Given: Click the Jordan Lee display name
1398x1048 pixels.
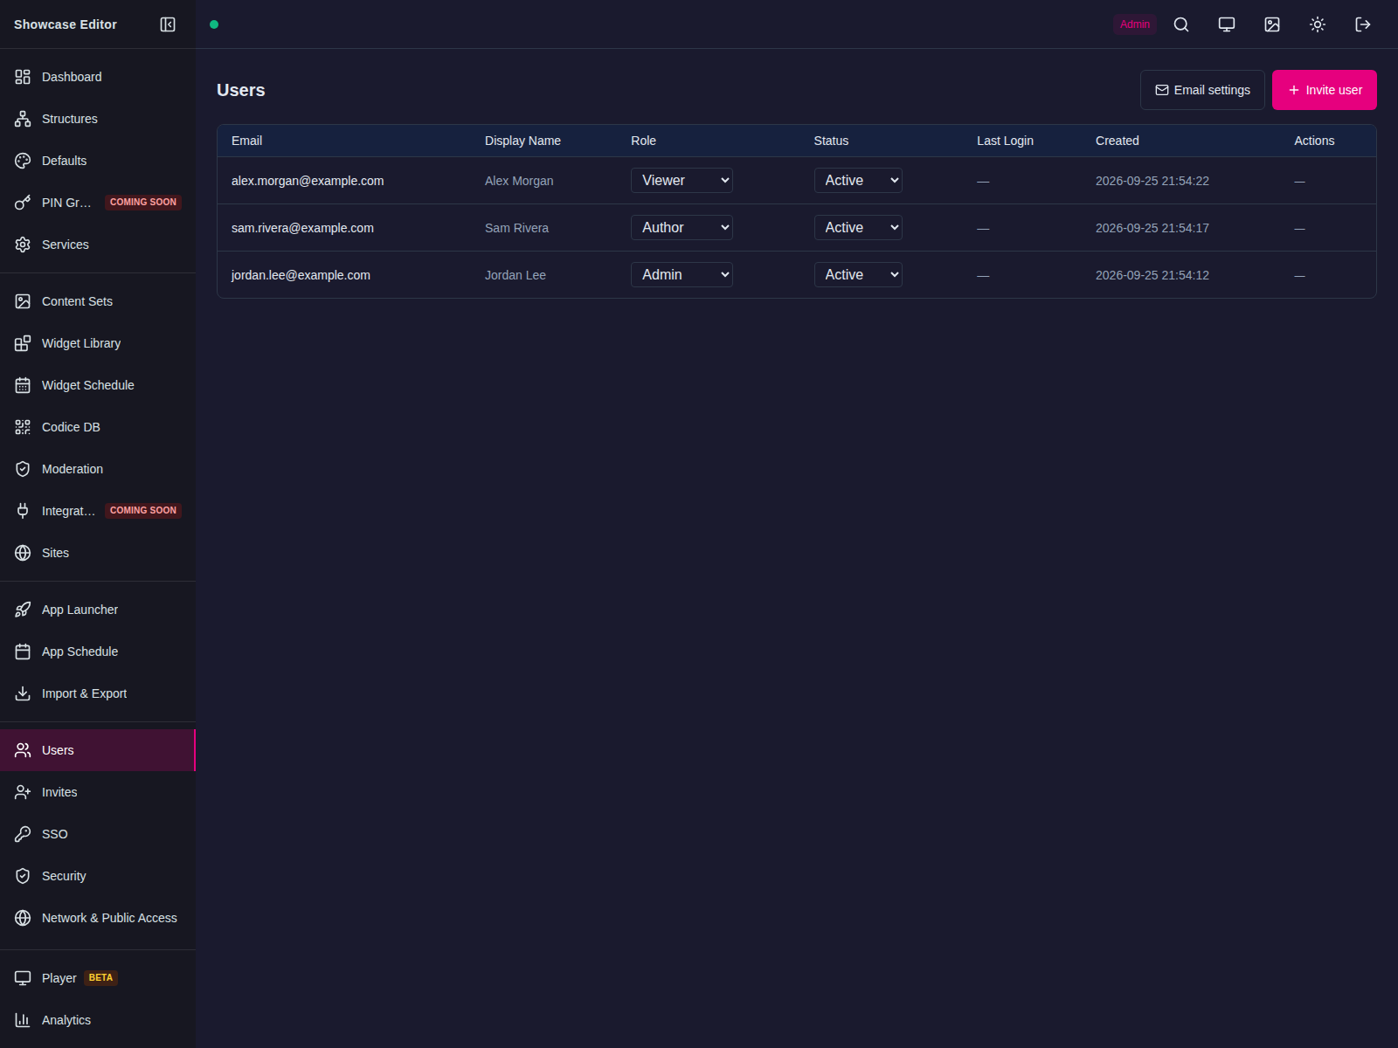Looking at the screenshot, I should point(516,275).
